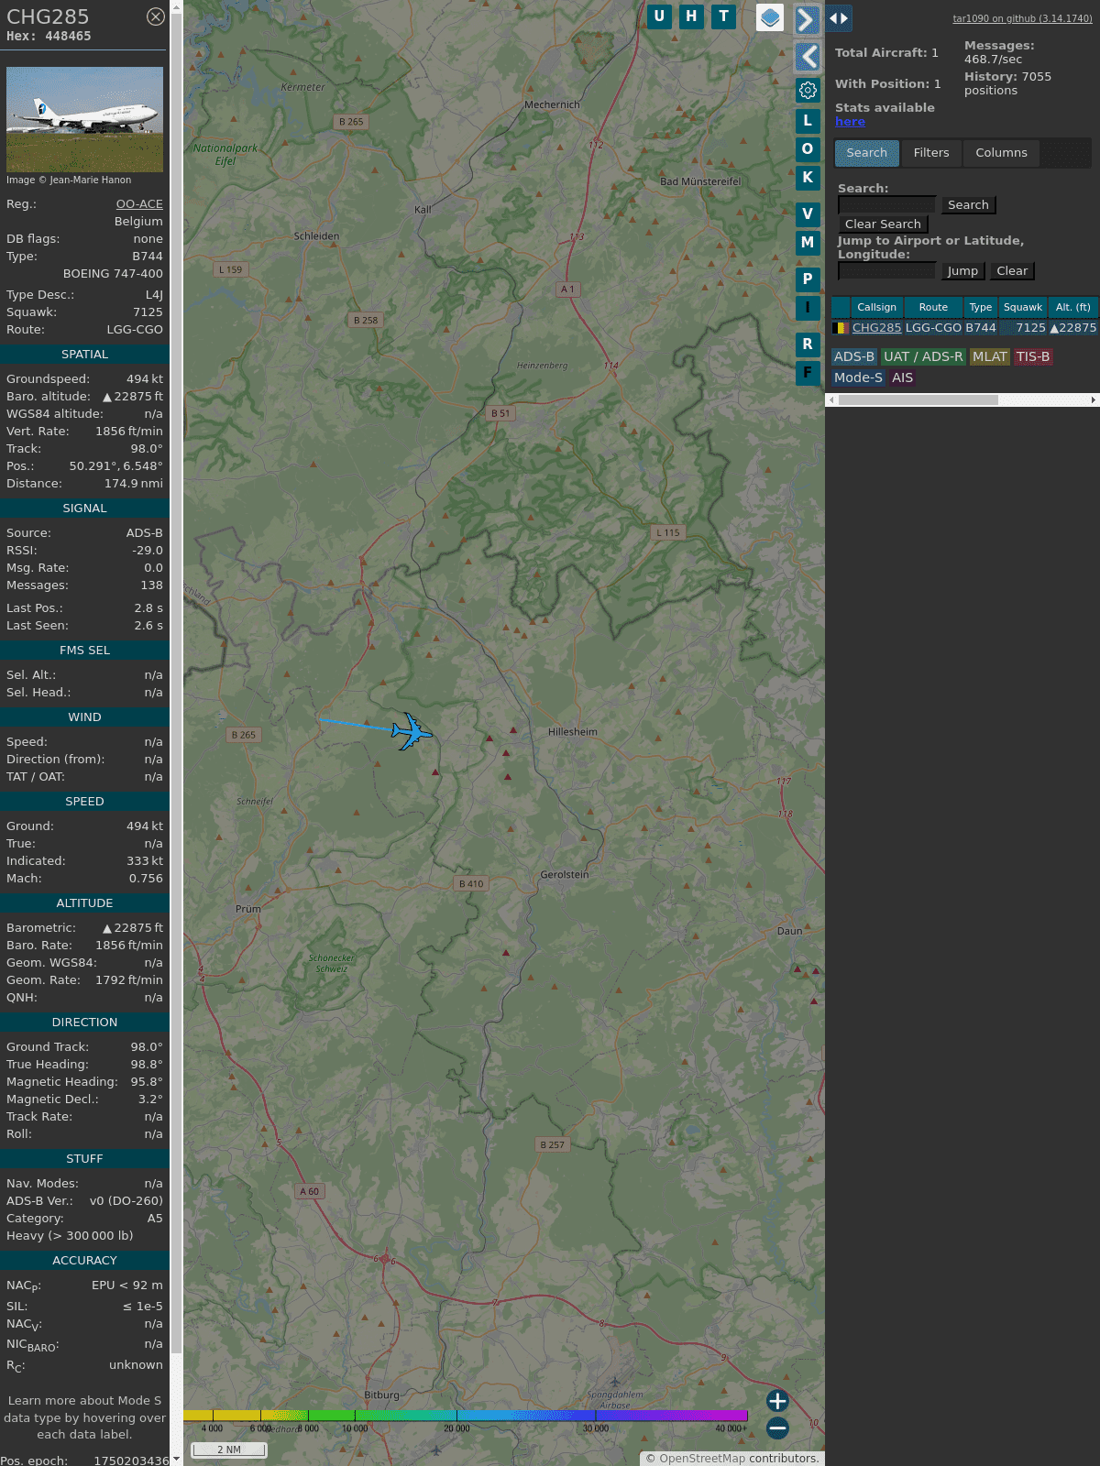This screenshot has height=1466, width=1100.
Task: Open the tar1090 on github link
Action: pyautogui.click(x=1022, y=18)
